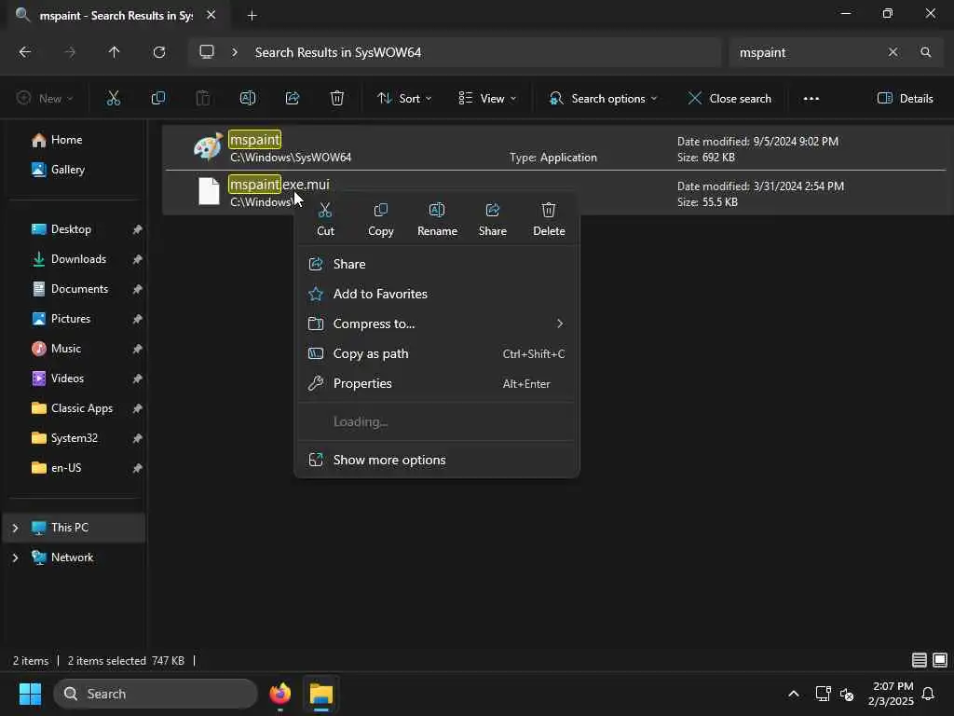Screen dimensions: 954x716
Task: Open Properties from the context menu
Action: (x=436, y=383)
